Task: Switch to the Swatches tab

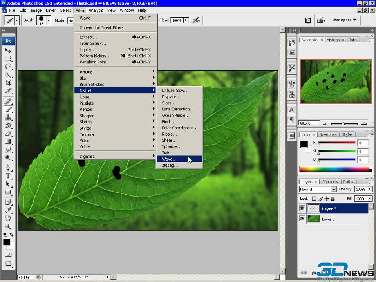Action: pos(328,134)
